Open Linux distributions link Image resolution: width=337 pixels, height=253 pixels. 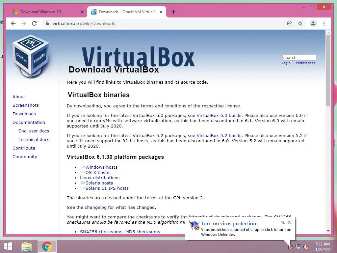[x=100, y=178]
